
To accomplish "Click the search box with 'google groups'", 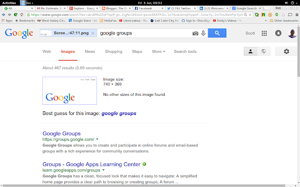I will tap(144, 33).
